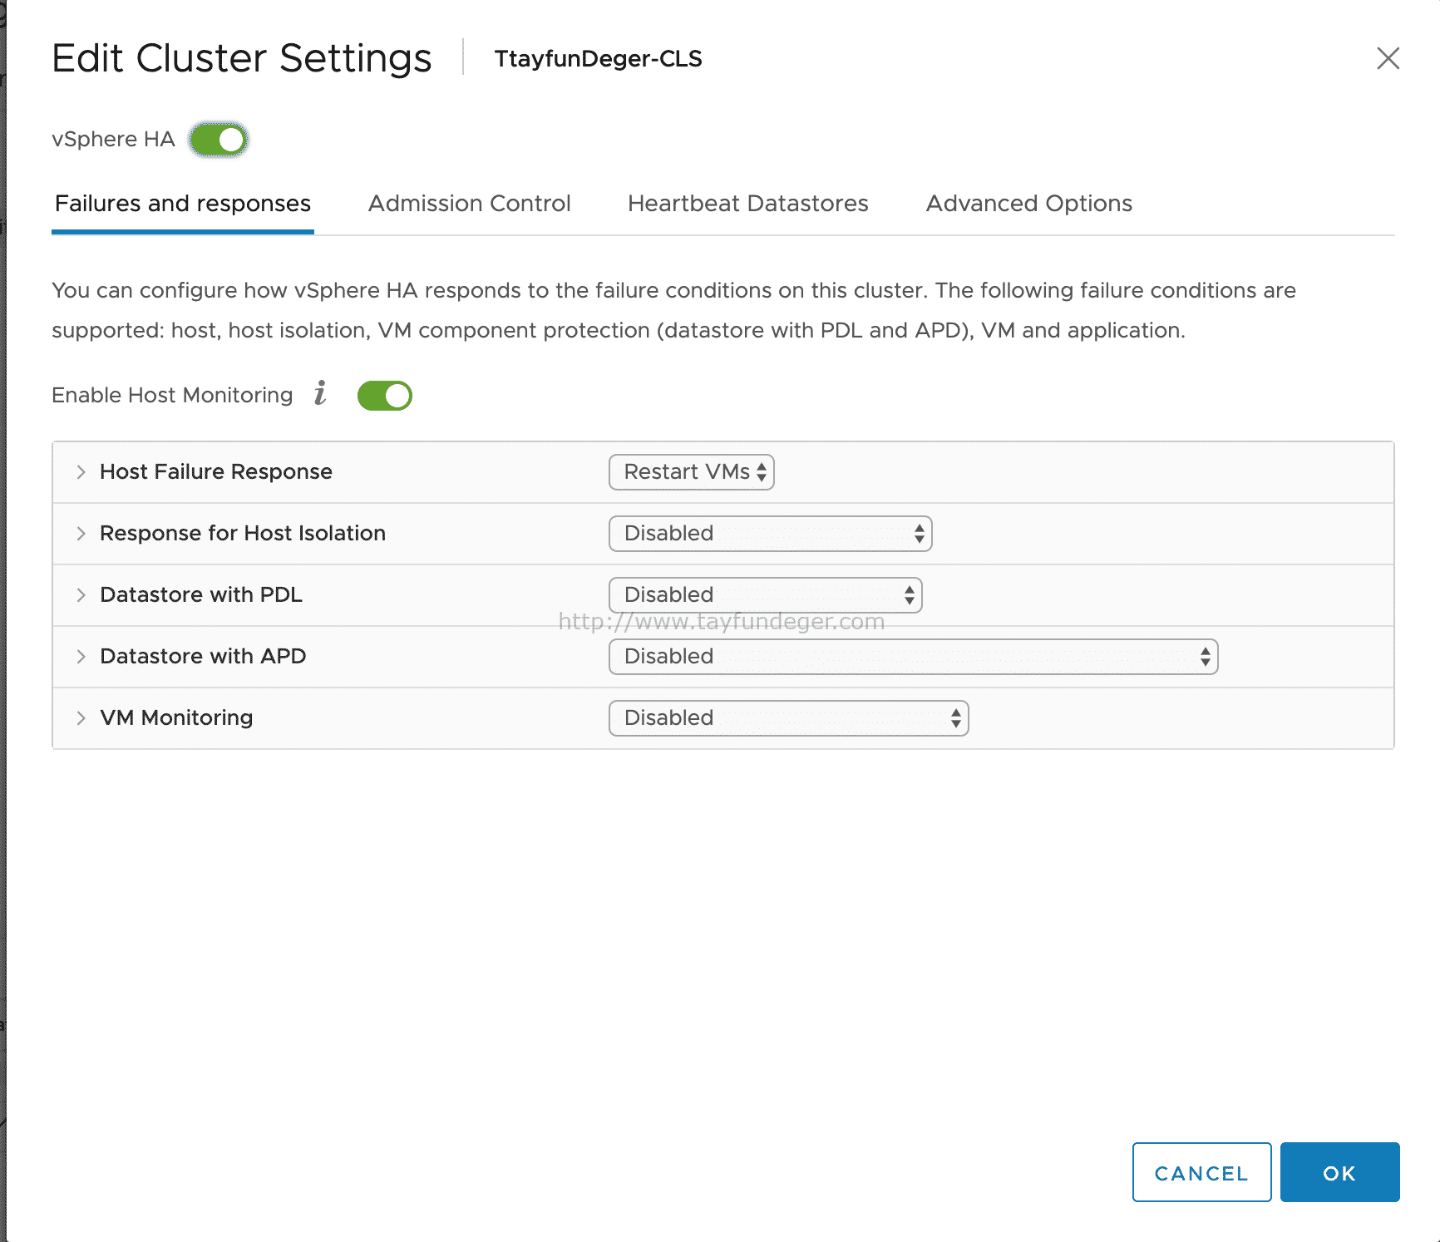
Task: Switch to Admission Control tab
Action: pos(470,204)
